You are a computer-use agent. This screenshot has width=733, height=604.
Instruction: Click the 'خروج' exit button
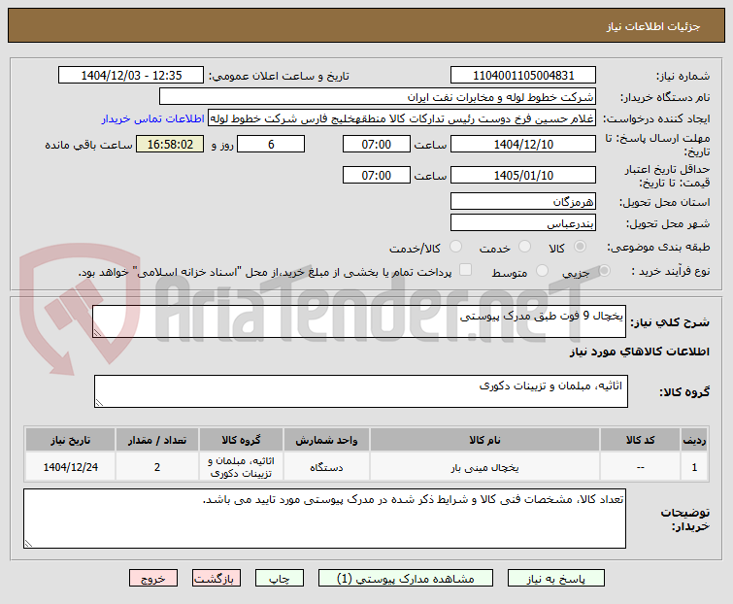[153, 579]
